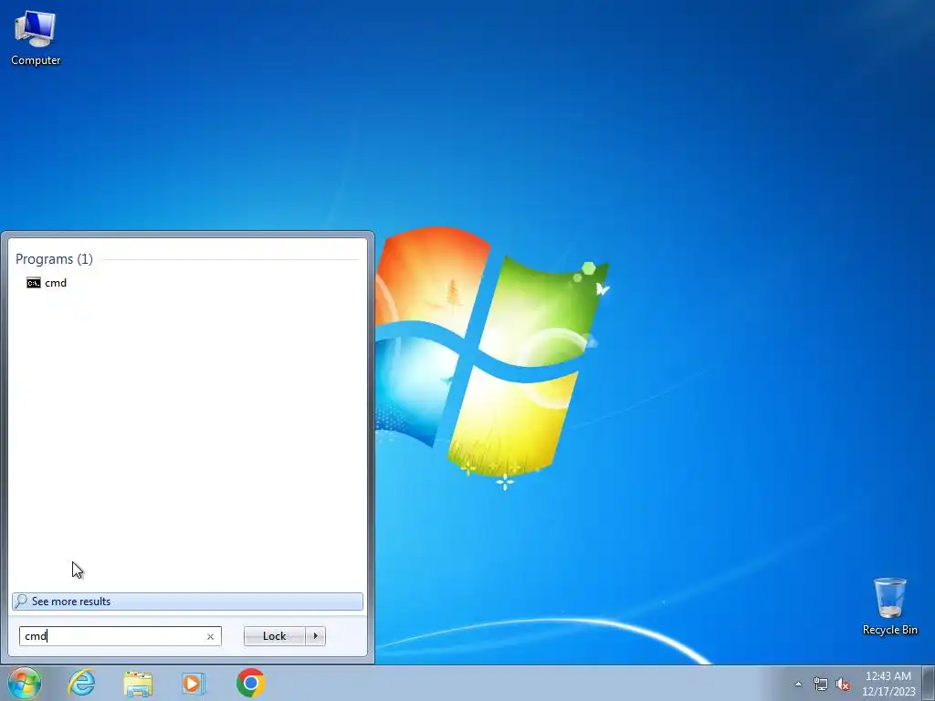Launch Google Chrome from the taskbar
935x701 pixels.
tap(250, 683)
